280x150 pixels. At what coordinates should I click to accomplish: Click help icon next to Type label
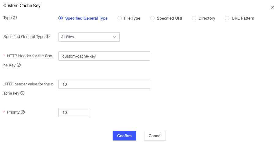tap(15, 18)
